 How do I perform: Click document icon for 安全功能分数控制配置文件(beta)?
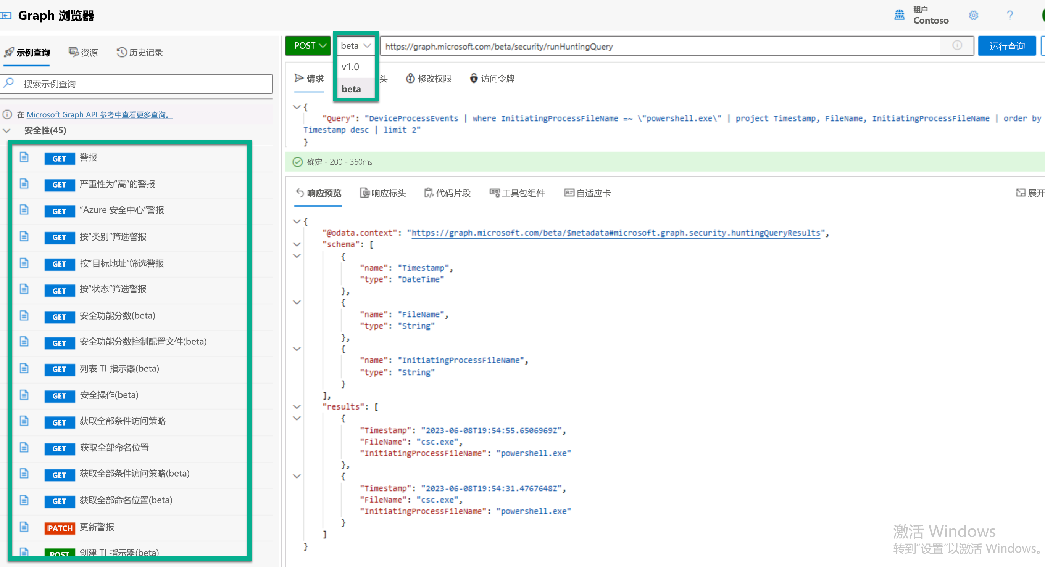[x=24, y=342]
